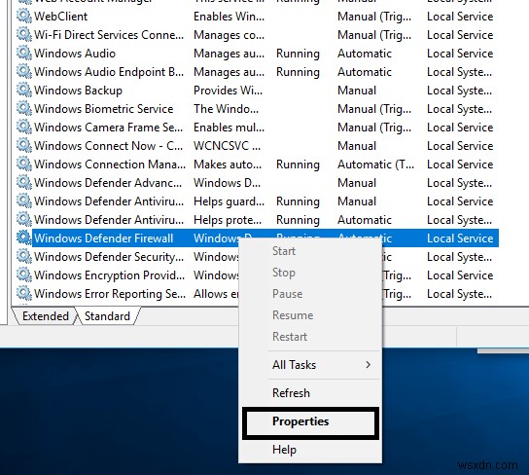Select the Windows Defender Firewall name

104,238
